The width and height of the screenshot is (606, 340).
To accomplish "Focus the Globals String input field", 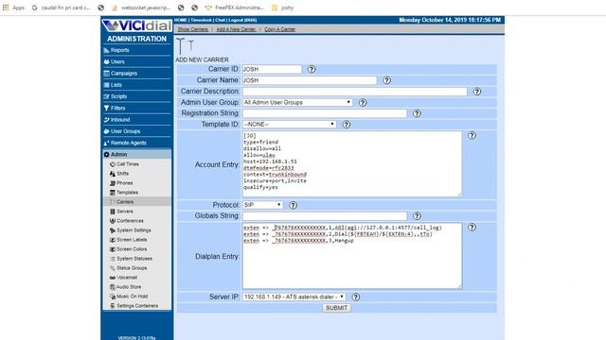I will point(325,216).
